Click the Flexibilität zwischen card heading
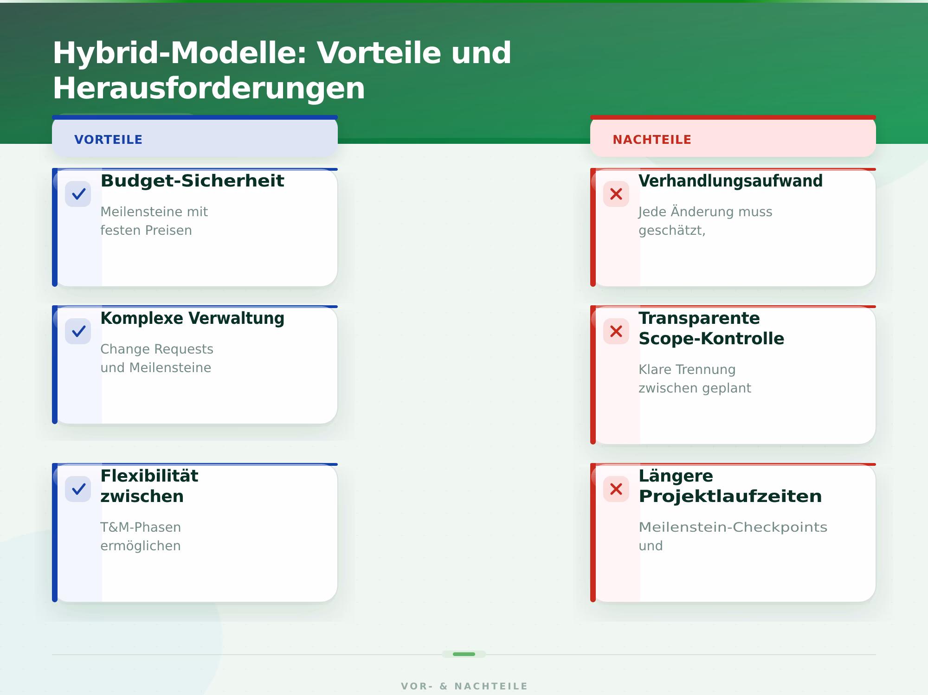 tap(149, 486)
